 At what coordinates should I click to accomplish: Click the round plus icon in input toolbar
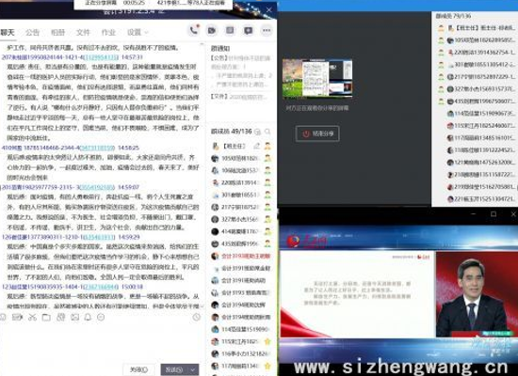101,317
